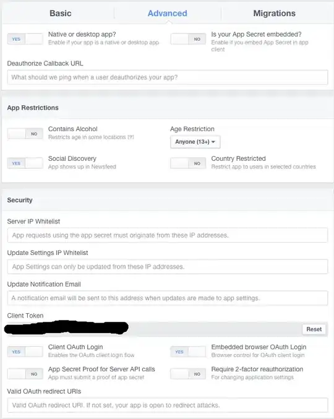
Task: Enable the Country Restricted toggle
Action: (x=188, y=163)
